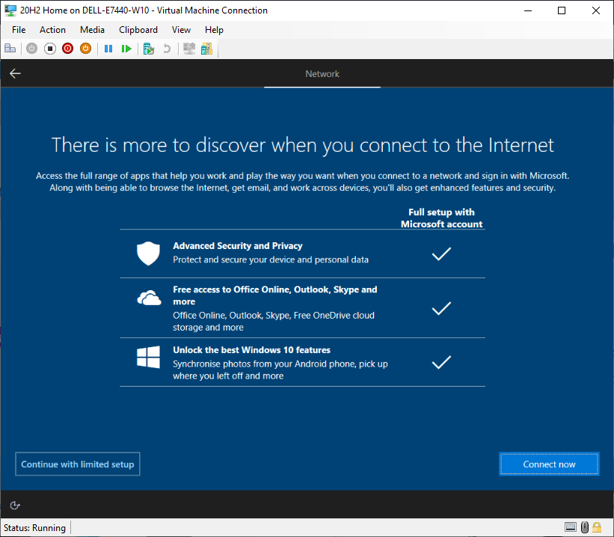Click the red Shut Down icon
The image size is (614, 537).
point(68,49)
